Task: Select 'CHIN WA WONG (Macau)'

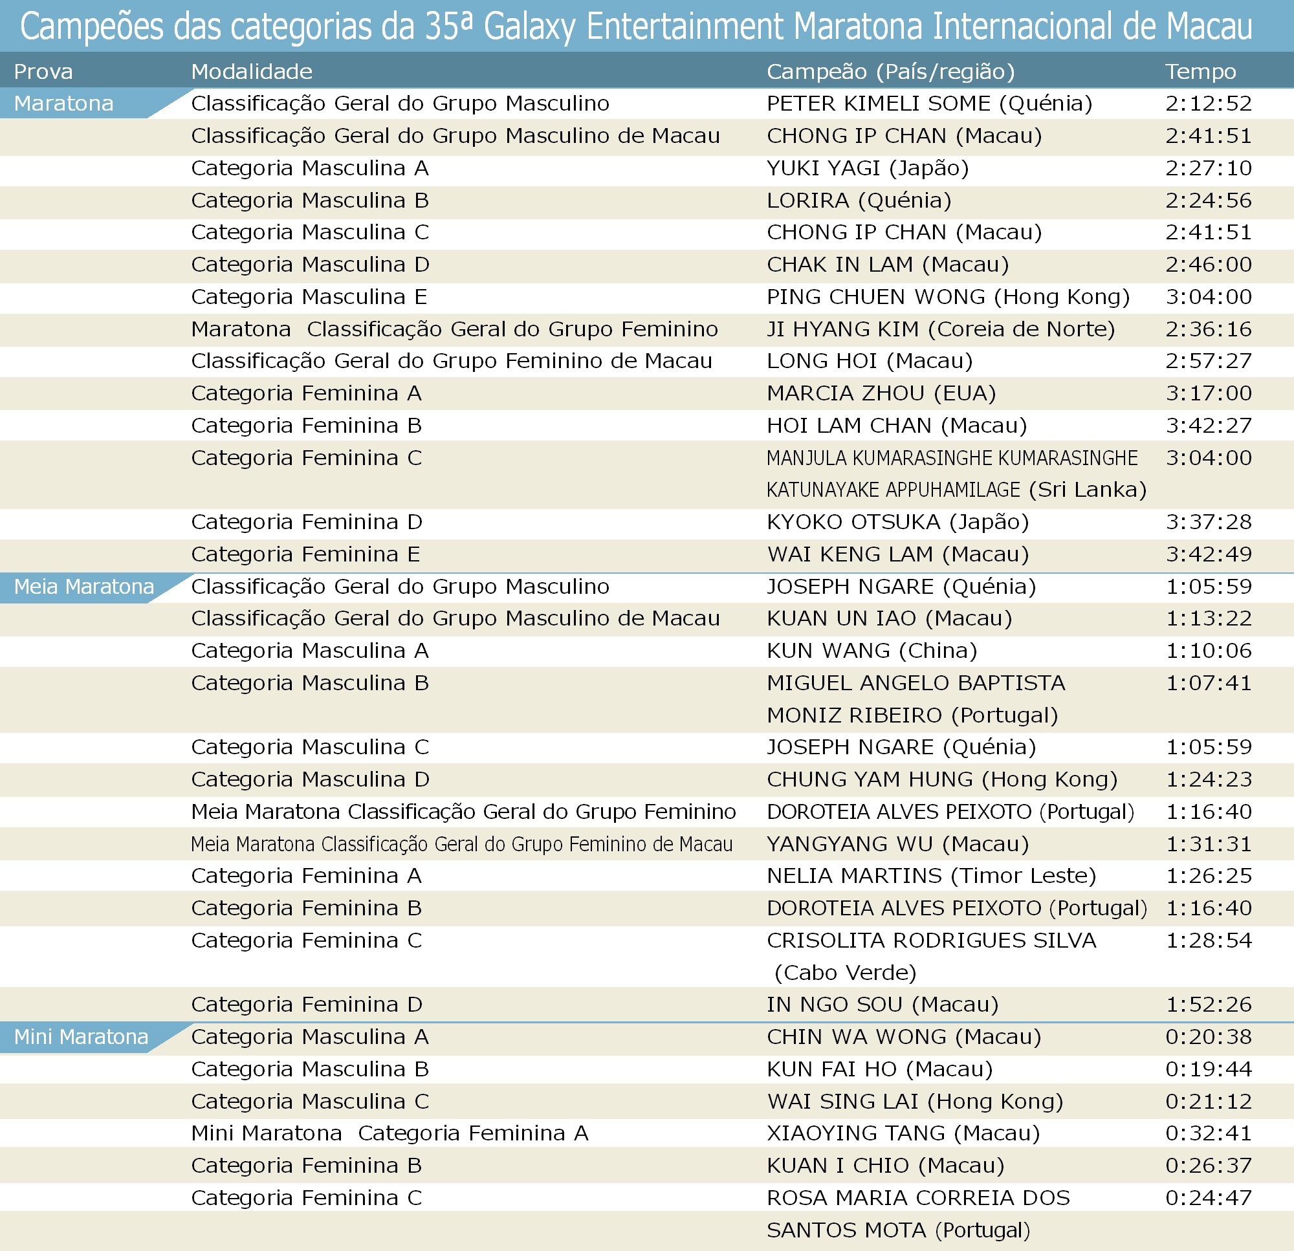Action: [x=903, y=1037]
